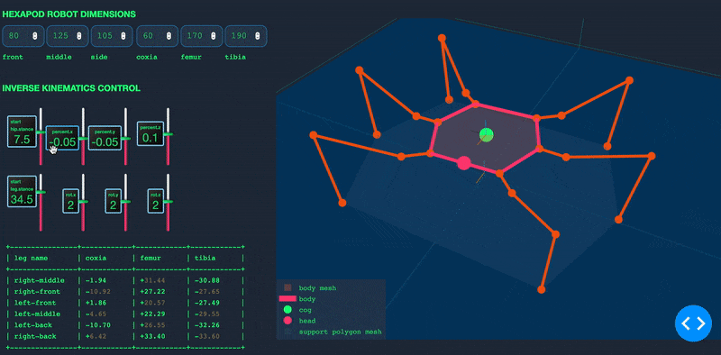Click the rot.z slider handle

click(168, 202)
